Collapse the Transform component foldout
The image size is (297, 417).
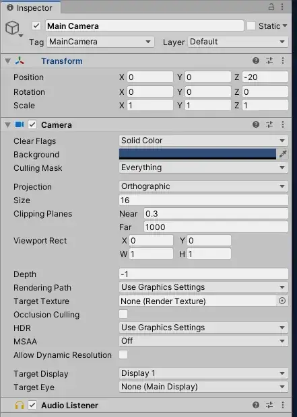point(7,61)
